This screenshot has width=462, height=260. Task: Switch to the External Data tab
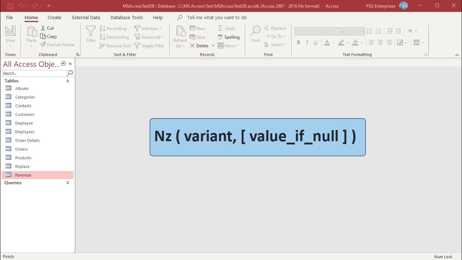(86, 17)
